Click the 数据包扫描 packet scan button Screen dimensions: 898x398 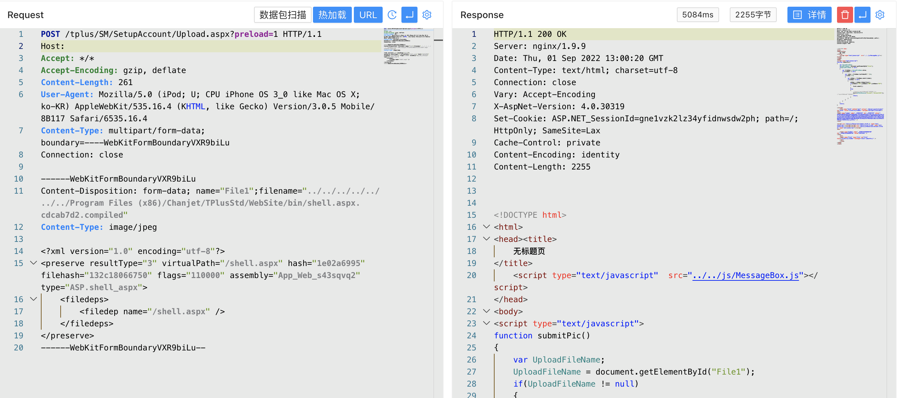click(x=282, y=15)
